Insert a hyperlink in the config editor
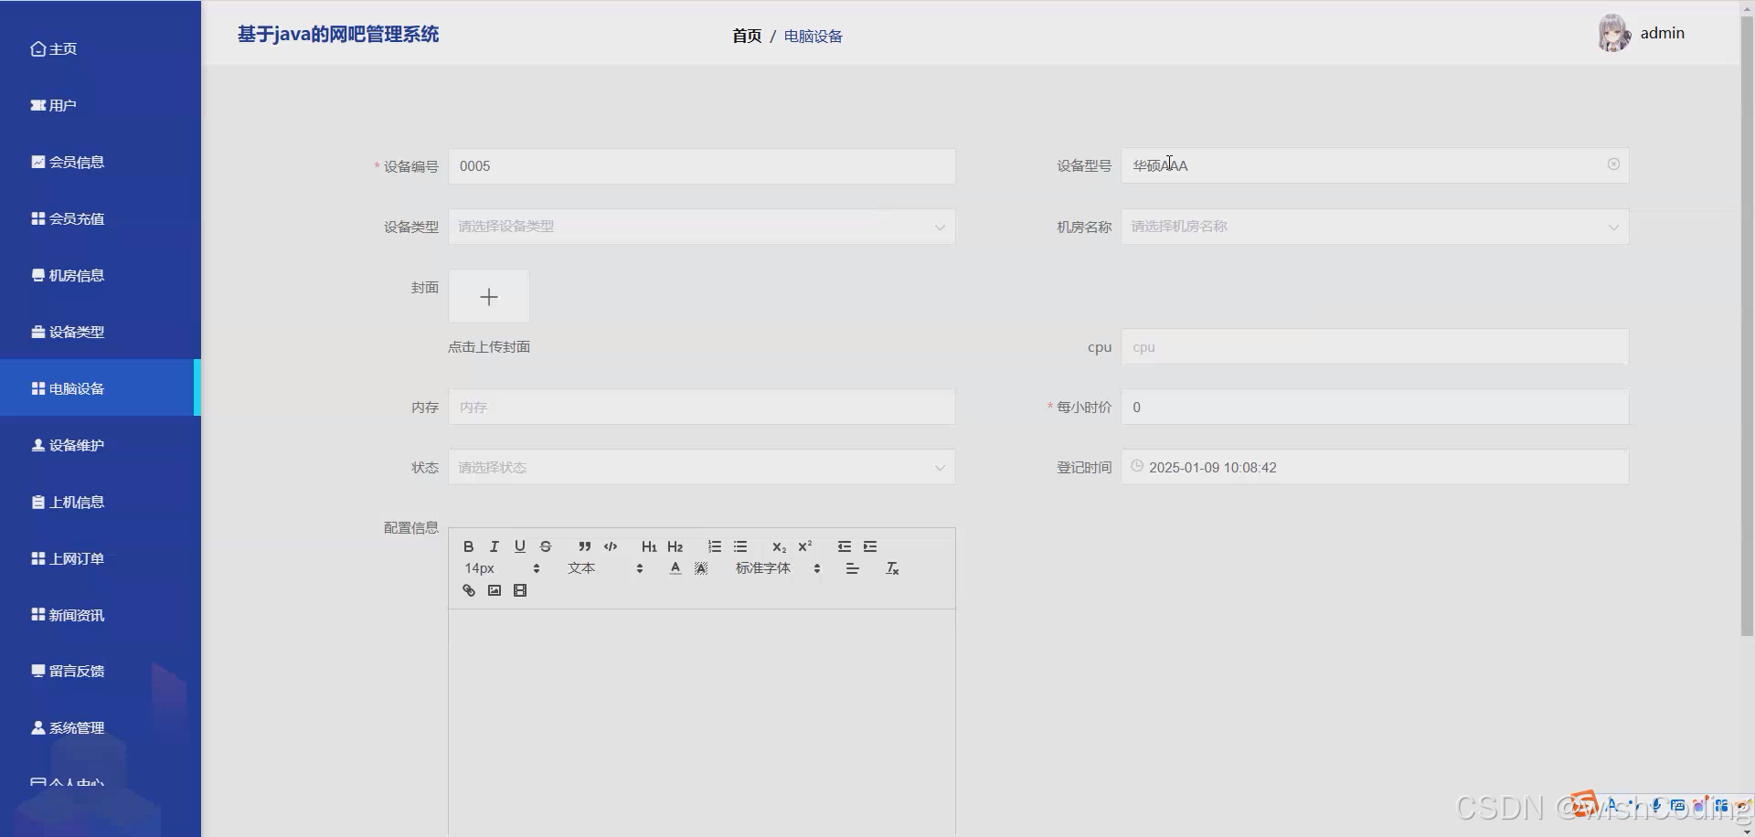The width and height of the screenshot is (1755, 837). [x=469, y=590]
